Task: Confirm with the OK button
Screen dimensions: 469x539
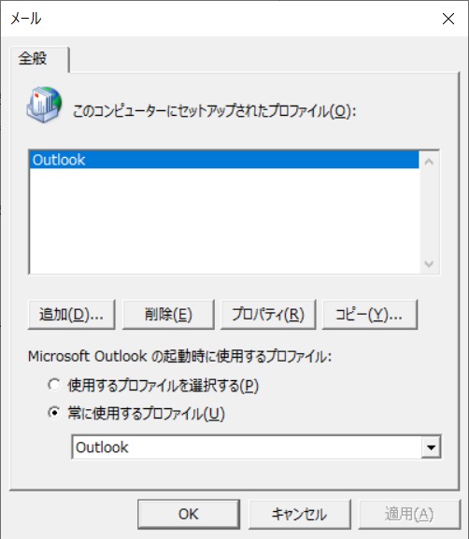Action: pyautogui.click(x=189, y=515)
